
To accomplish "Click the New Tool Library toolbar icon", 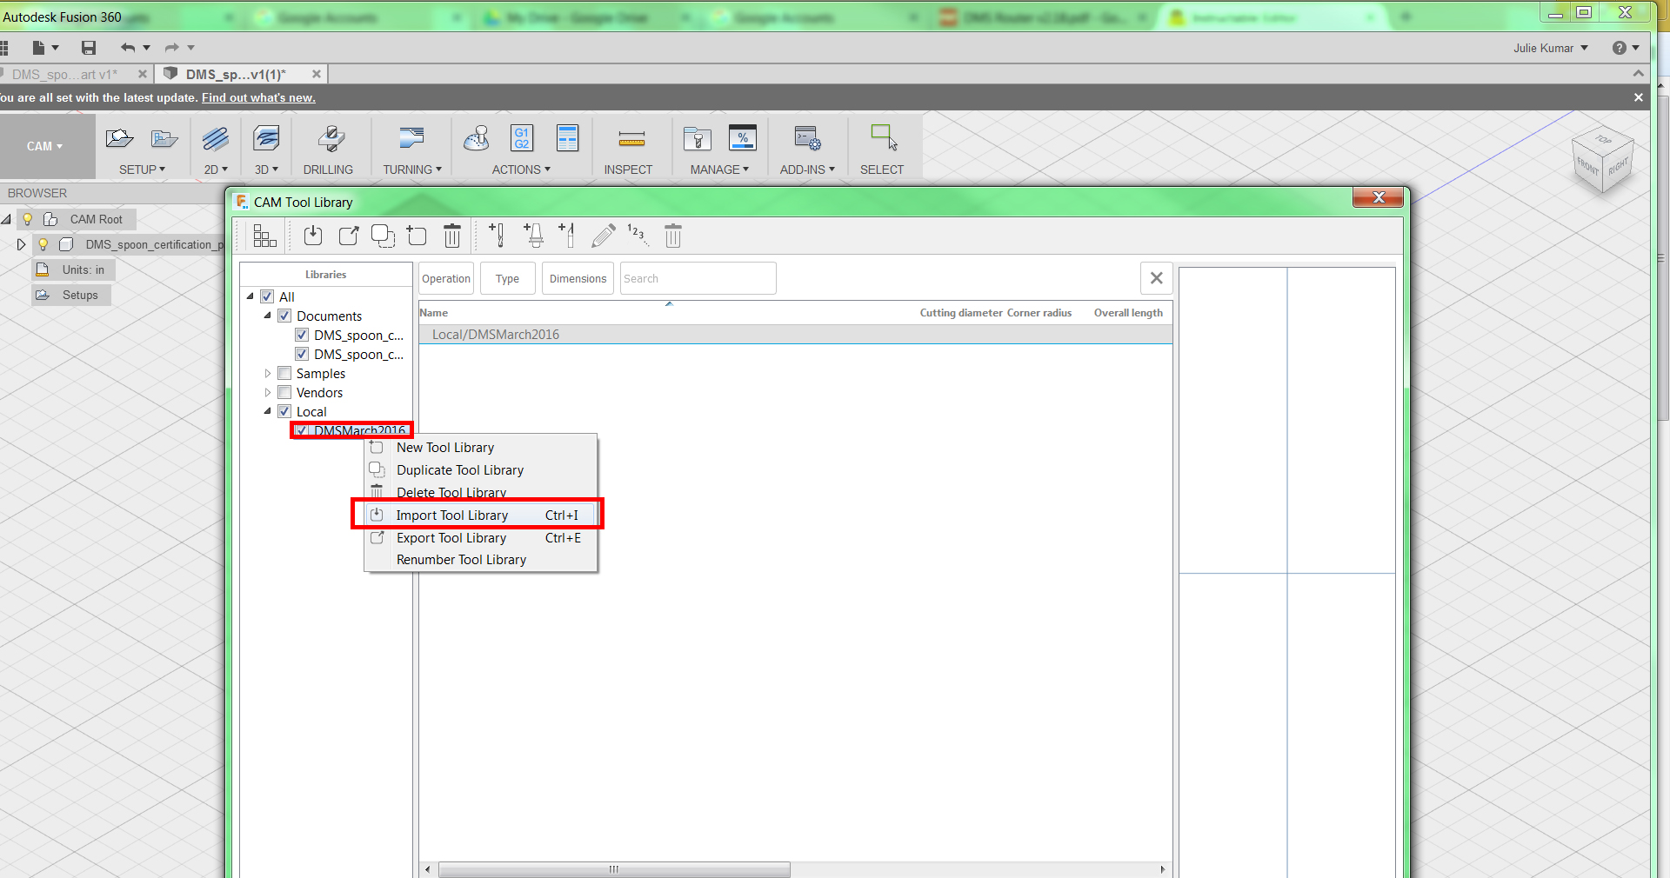I will pyautogui.click(x=417, y=236).
